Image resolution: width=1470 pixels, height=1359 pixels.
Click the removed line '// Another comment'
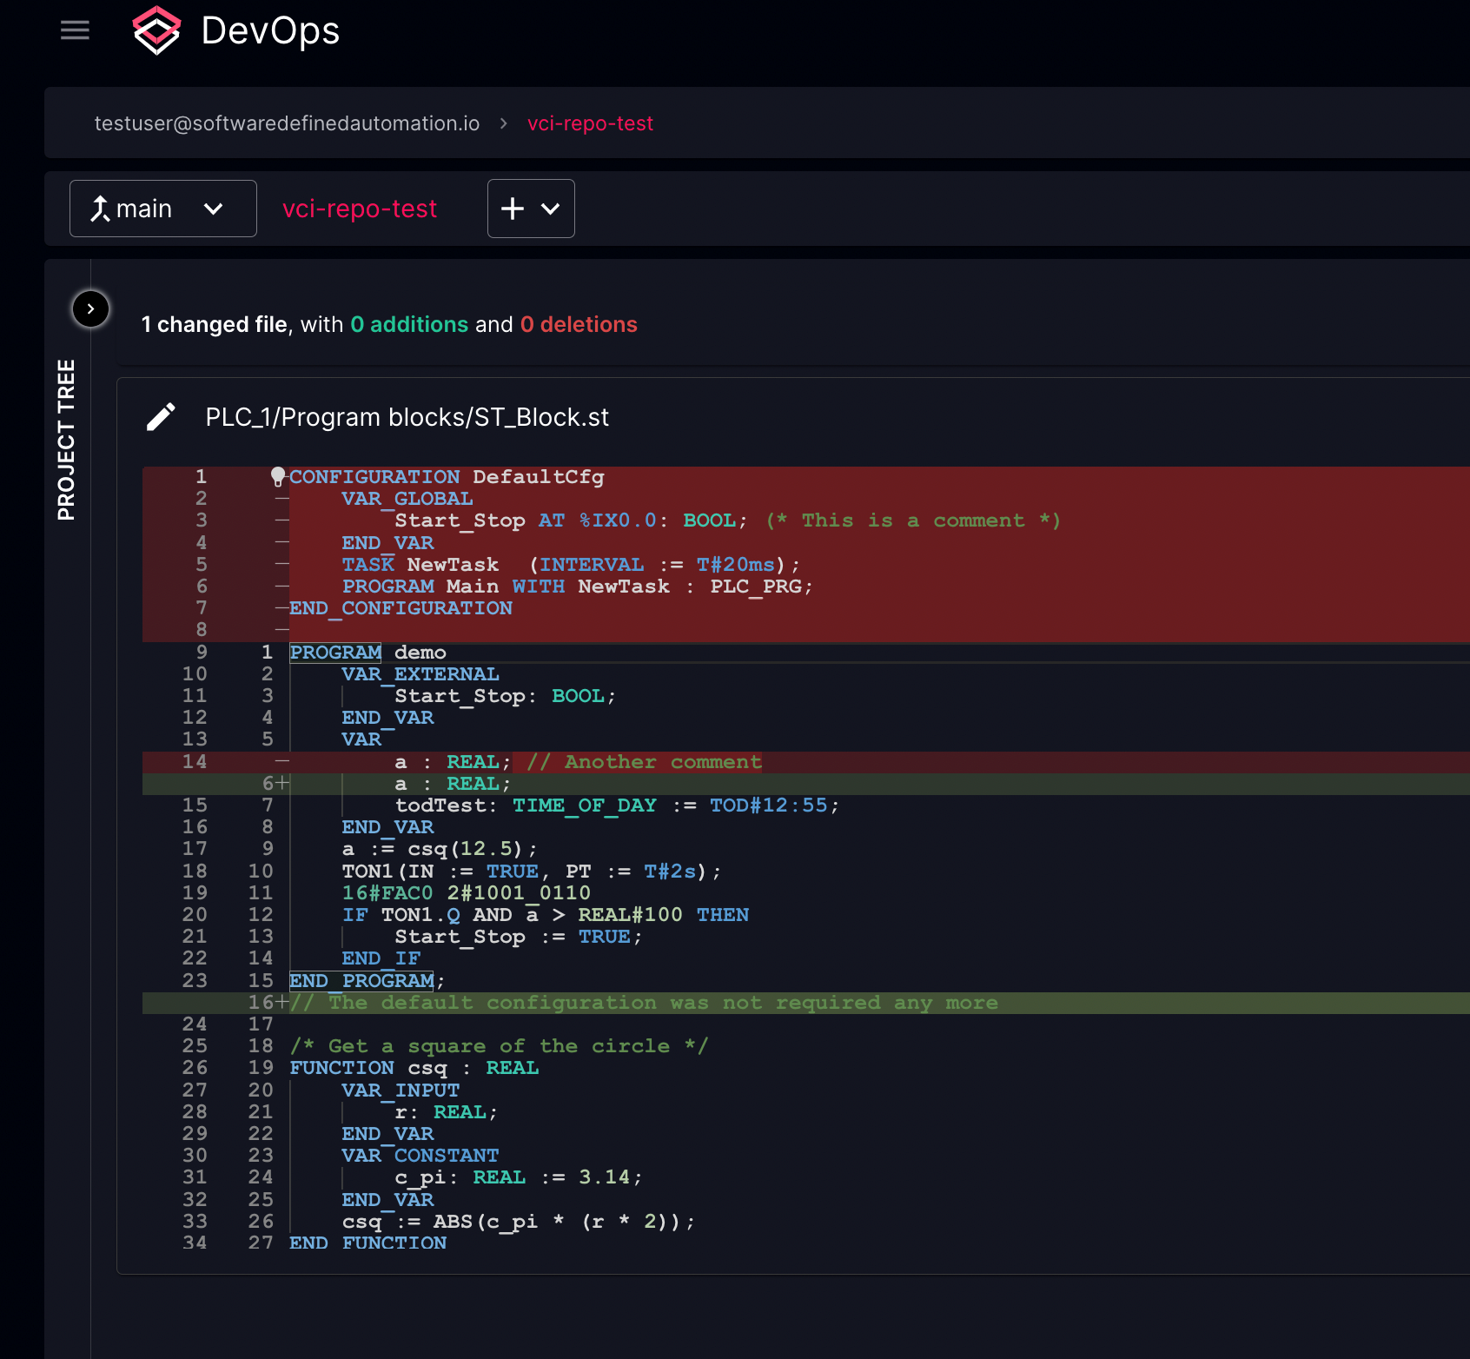(x=644, y=762)
